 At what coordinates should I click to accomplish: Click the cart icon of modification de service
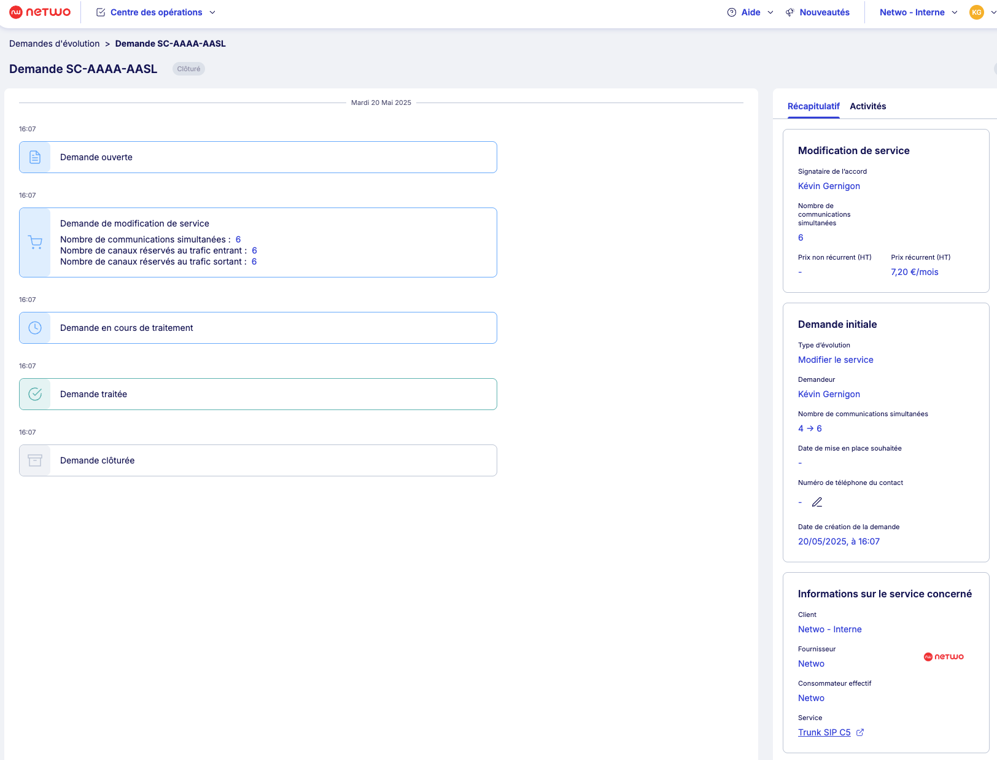tap(35, 242)
